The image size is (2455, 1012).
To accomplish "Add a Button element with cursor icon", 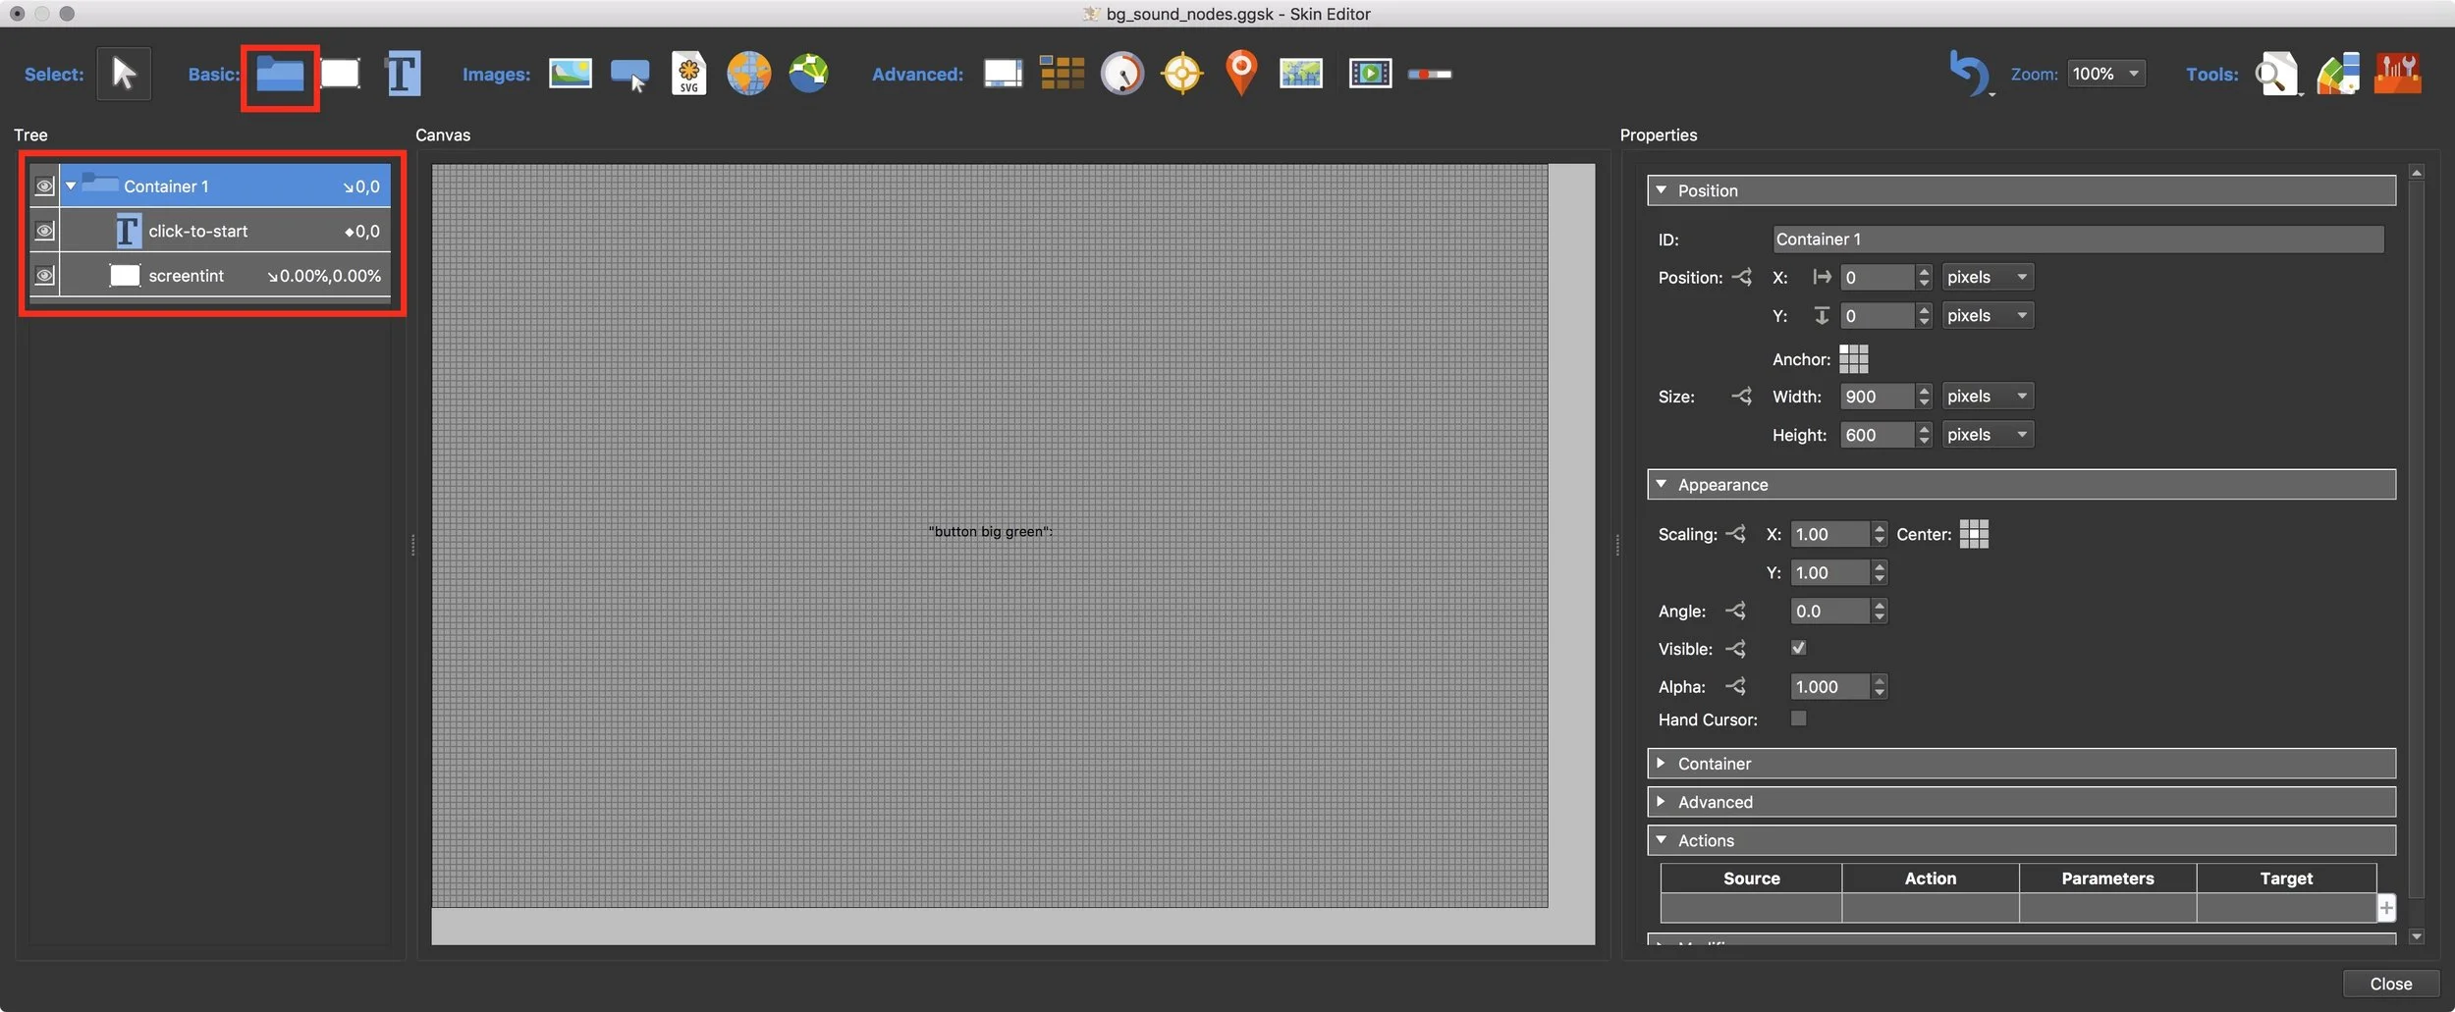I will click(x=629, y=75).
